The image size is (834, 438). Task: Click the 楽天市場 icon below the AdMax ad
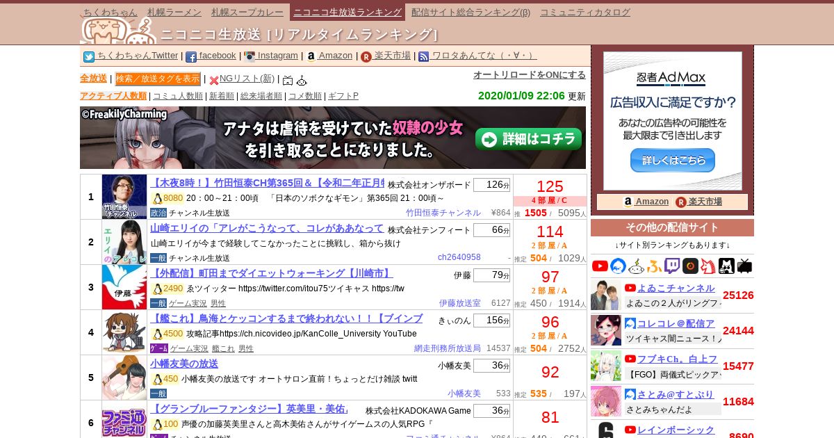[681, 202]
